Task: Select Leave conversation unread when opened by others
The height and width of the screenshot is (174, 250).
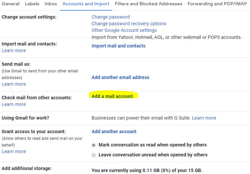Action: point(94,155)
